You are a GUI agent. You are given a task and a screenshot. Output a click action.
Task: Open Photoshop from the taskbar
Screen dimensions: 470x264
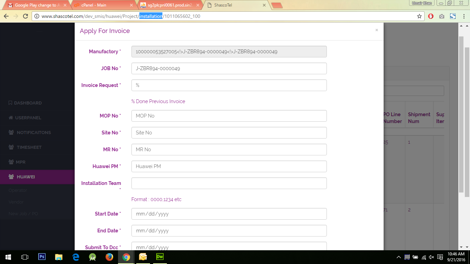click(x=42, y=257)
